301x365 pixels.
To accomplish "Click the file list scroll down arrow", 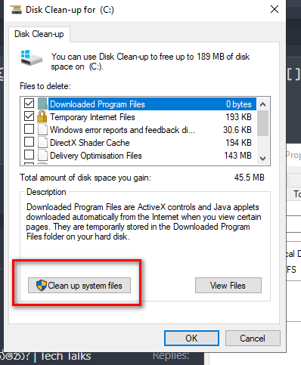I will [x=263, y=159].
